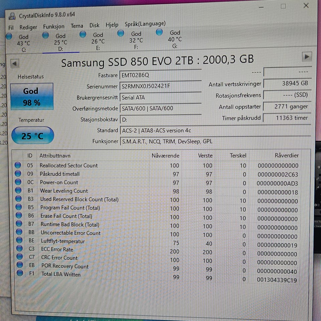Close the CrystalDiskInfo window
Image resolution: width=321 pixels, height=321 pixels.
click(306, 6)
